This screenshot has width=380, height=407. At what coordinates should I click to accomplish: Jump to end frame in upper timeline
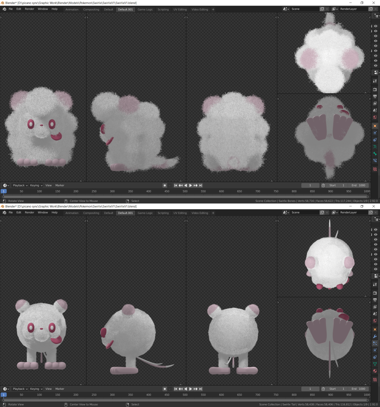[x=201, y=185]
